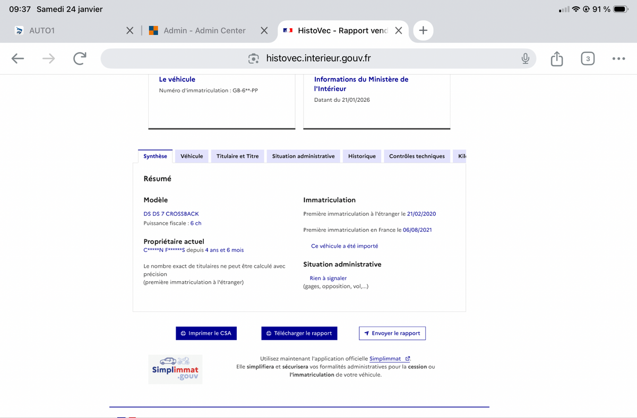View the Historique tab
637x418 pixels.
pyautogui.click(x=361, y=156)
